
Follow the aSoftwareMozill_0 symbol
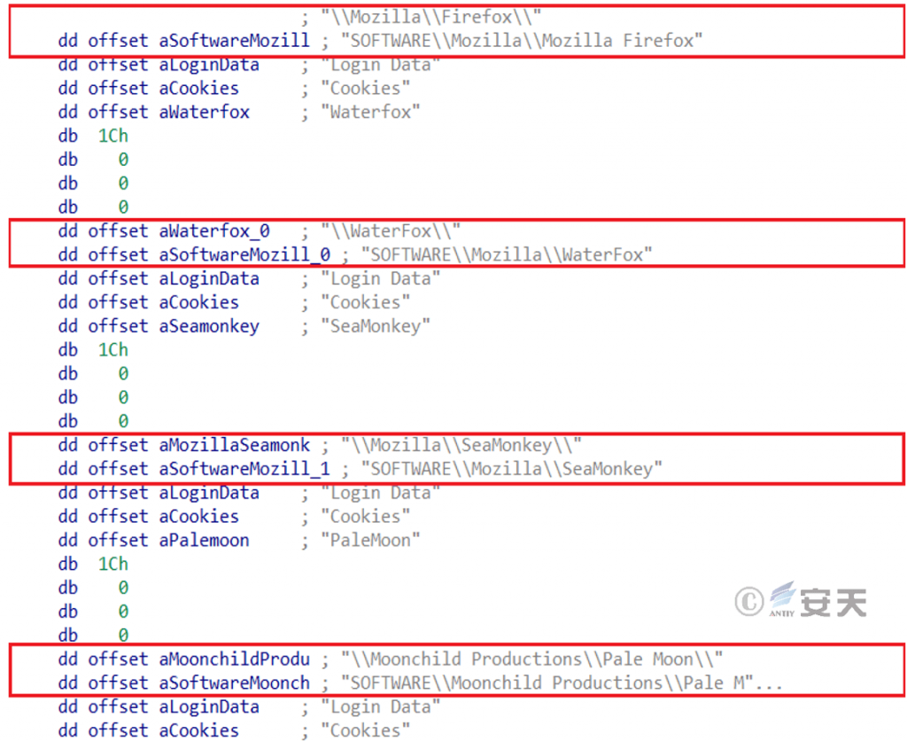click(x=244, y=255)
